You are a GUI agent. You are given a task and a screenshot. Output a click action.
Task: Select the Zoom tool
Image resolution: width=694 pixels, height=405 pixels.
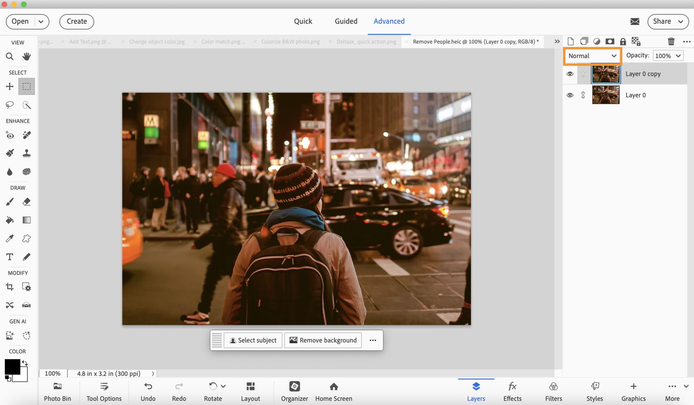point(10,56)
